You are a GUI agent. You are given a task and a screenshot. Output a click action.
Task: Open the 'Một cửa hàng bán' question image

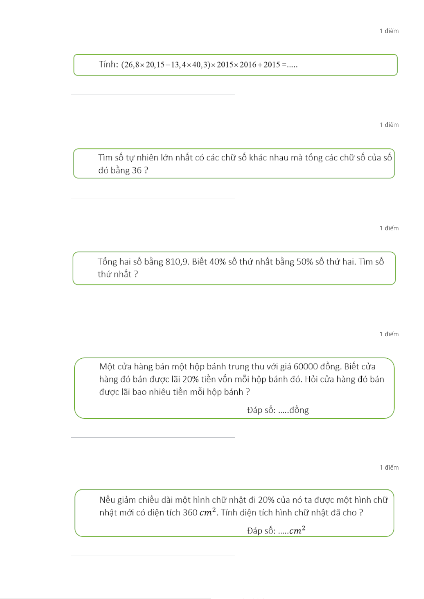coord(234,388)
